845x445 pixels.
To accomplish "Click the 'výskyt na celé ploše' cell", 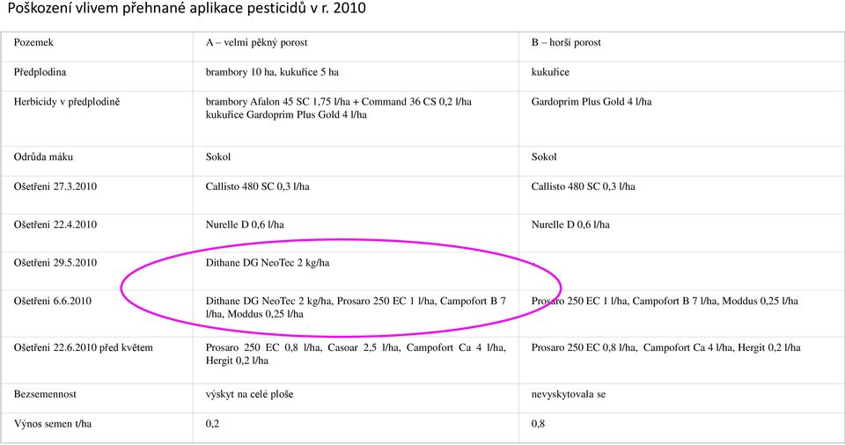I will pos(249,394).
